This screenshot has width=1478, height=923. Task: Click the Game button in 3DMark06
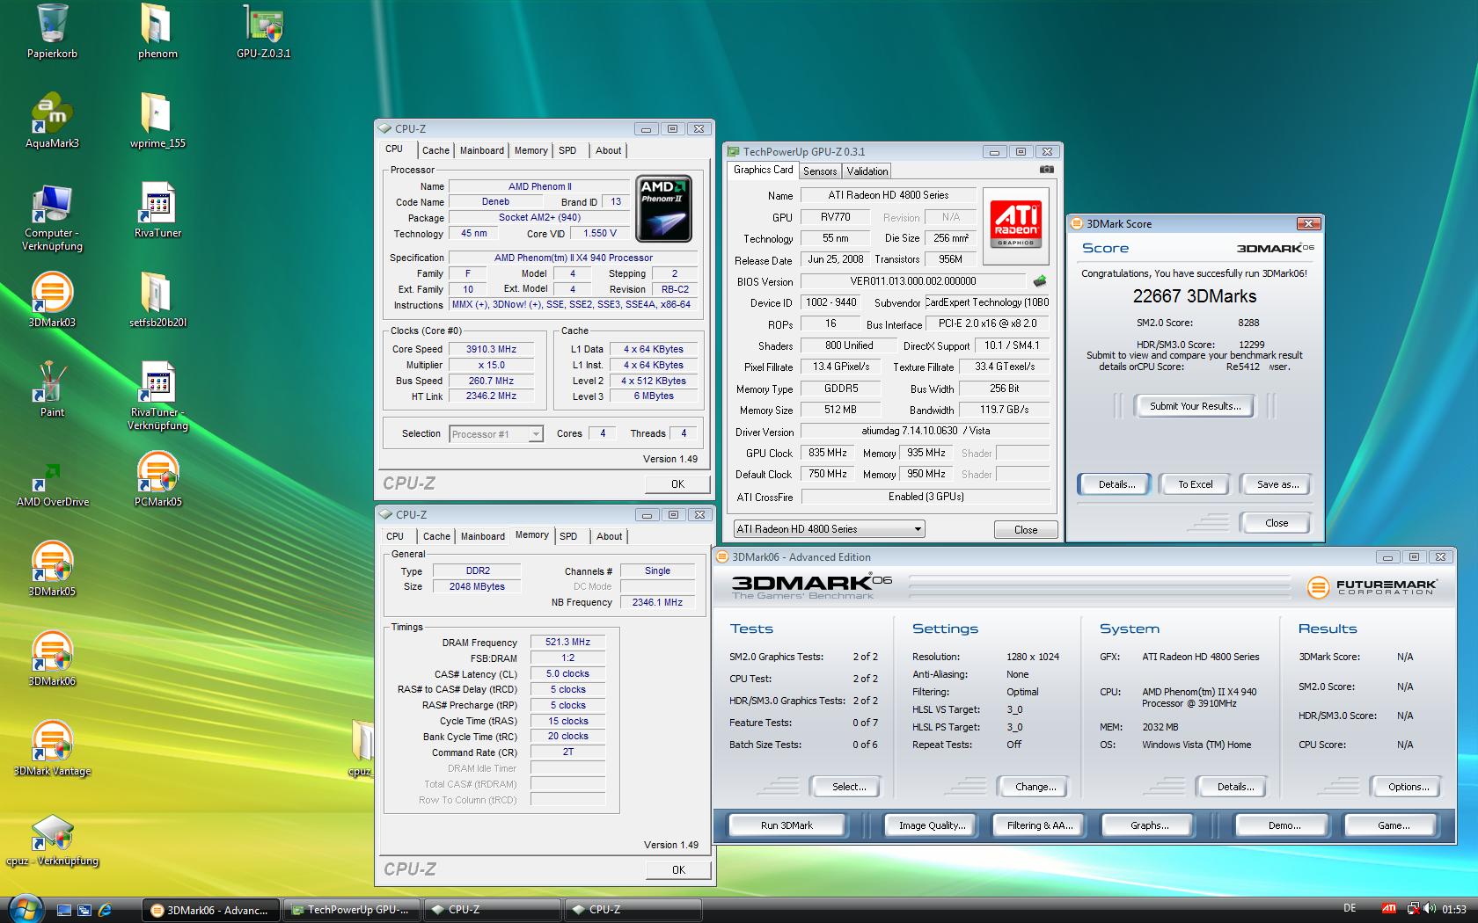click(1394, 825)
